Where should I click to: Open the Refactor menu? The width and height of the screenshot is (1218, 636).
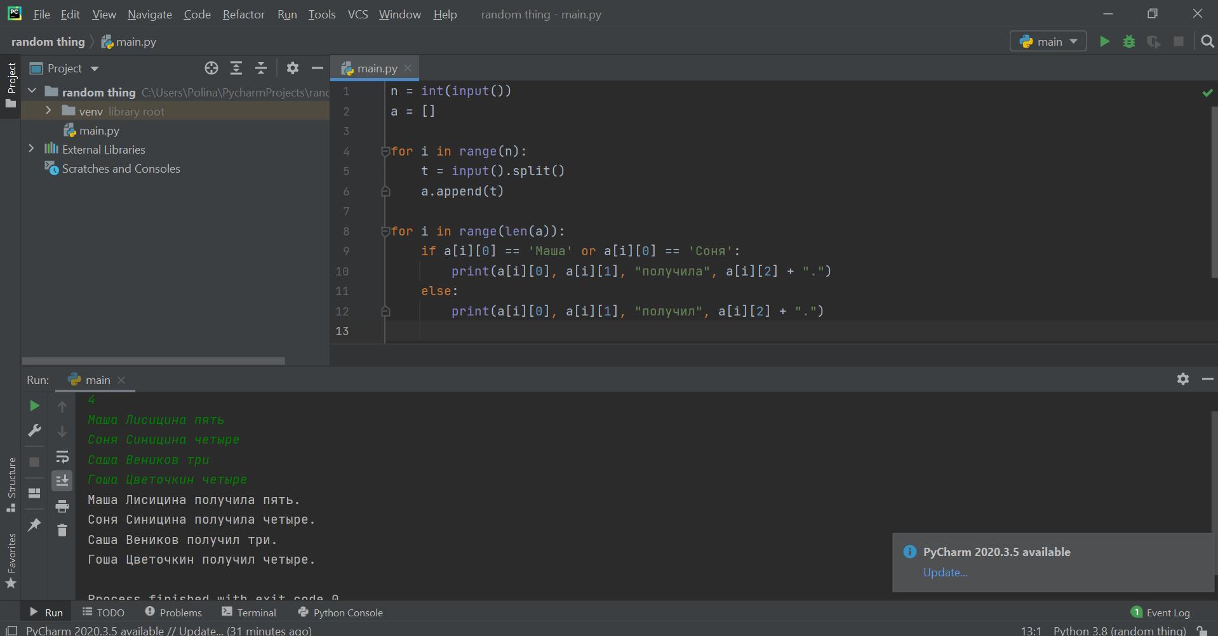click(x=243, y=14)
